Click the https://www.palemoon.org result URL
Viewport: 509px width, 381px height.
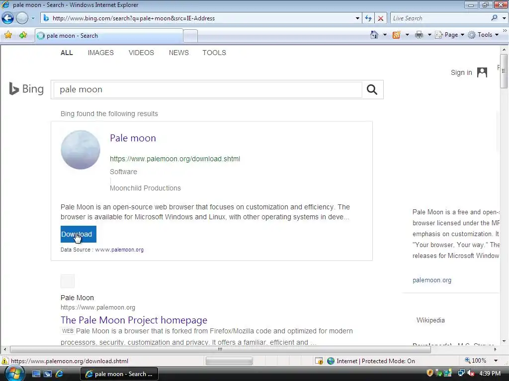pyautogui.click(x=98, y=308)
